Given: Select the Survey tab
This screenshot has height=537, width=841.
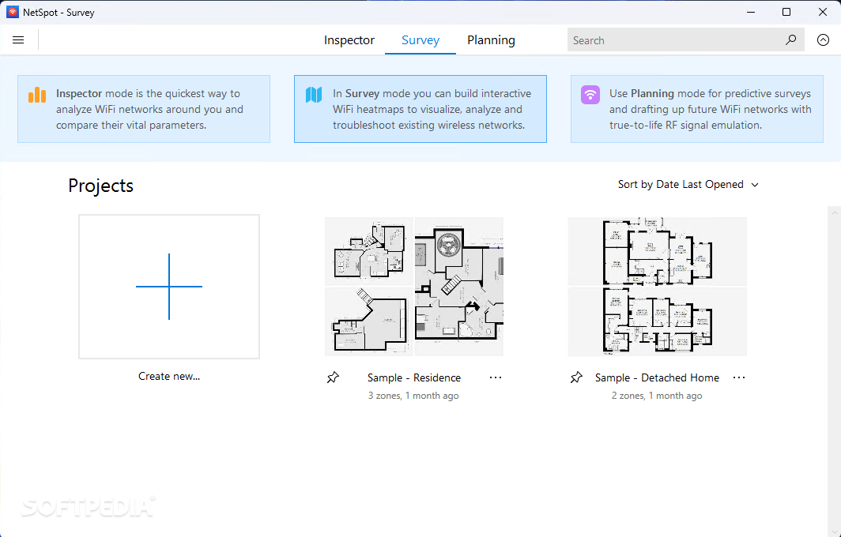Looking at the screenshot, I should tap(420, 40).
